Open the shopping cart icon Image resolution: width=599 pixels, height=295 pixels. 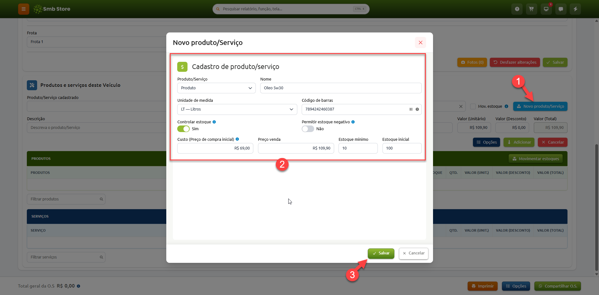pos(531,9)
